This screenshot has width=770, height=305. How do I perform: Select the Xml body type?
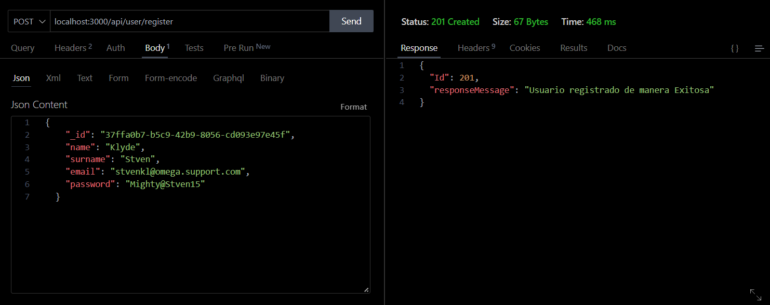pos(54,78)
